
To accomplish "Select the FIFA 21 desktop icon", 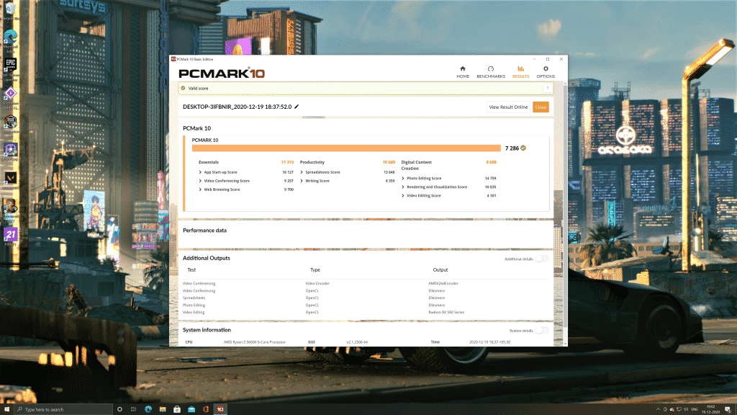I will click(x=10, y=236).
